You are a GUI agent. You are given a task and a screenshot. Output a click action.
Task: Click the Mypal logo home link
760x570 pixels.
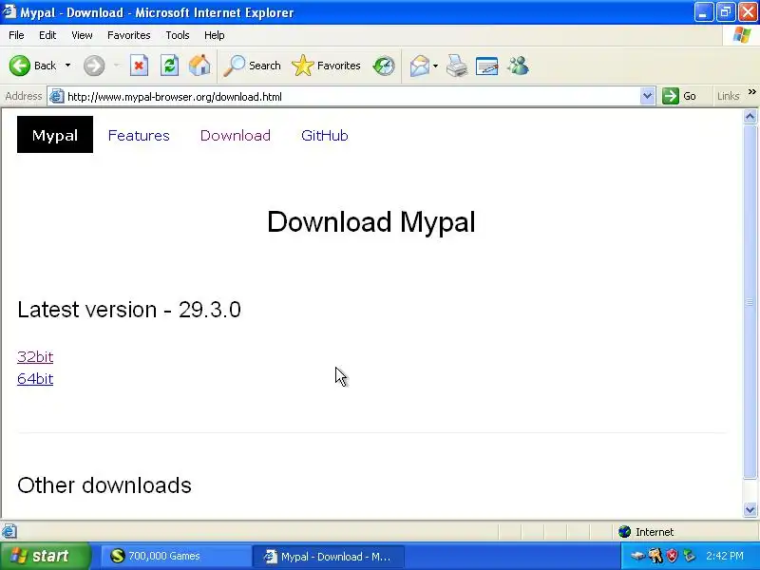[x=55, y=135]
